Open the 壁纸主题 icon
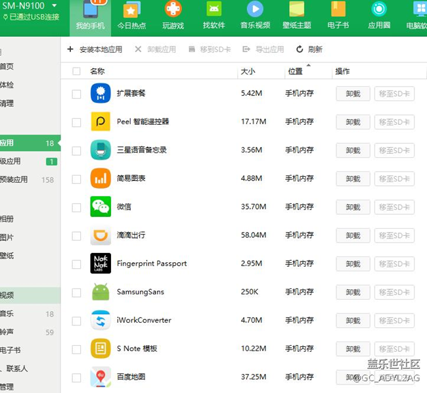 point(296,10)
